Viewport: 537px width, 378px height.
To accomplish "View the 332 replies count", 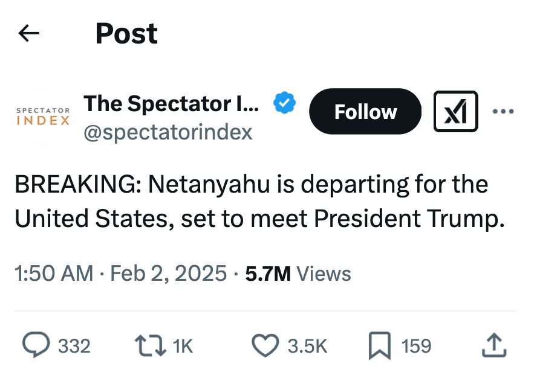I will coord(74,345).
